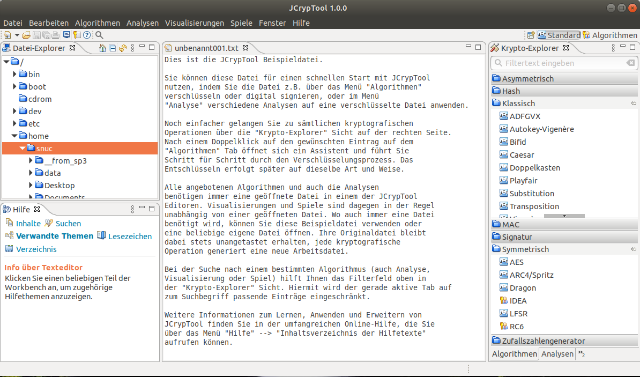Viewport: 640px width, 377px height.
Task: Open the Spiele menu
Action: coord(241,23)
